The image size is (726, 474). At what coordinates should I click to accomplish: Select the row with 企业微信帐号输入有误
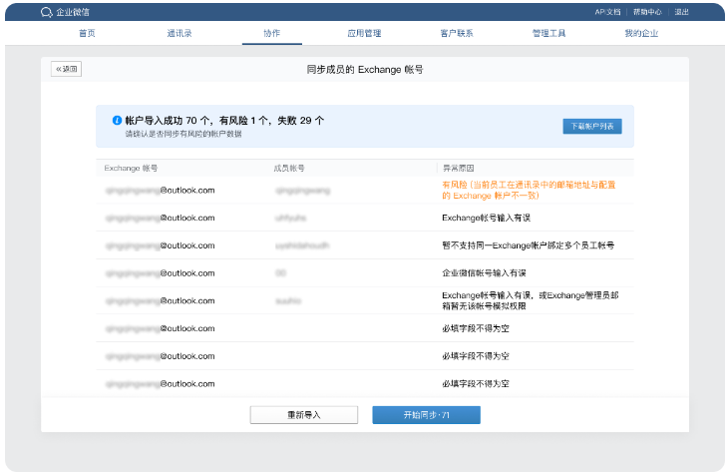click(483, 272)
